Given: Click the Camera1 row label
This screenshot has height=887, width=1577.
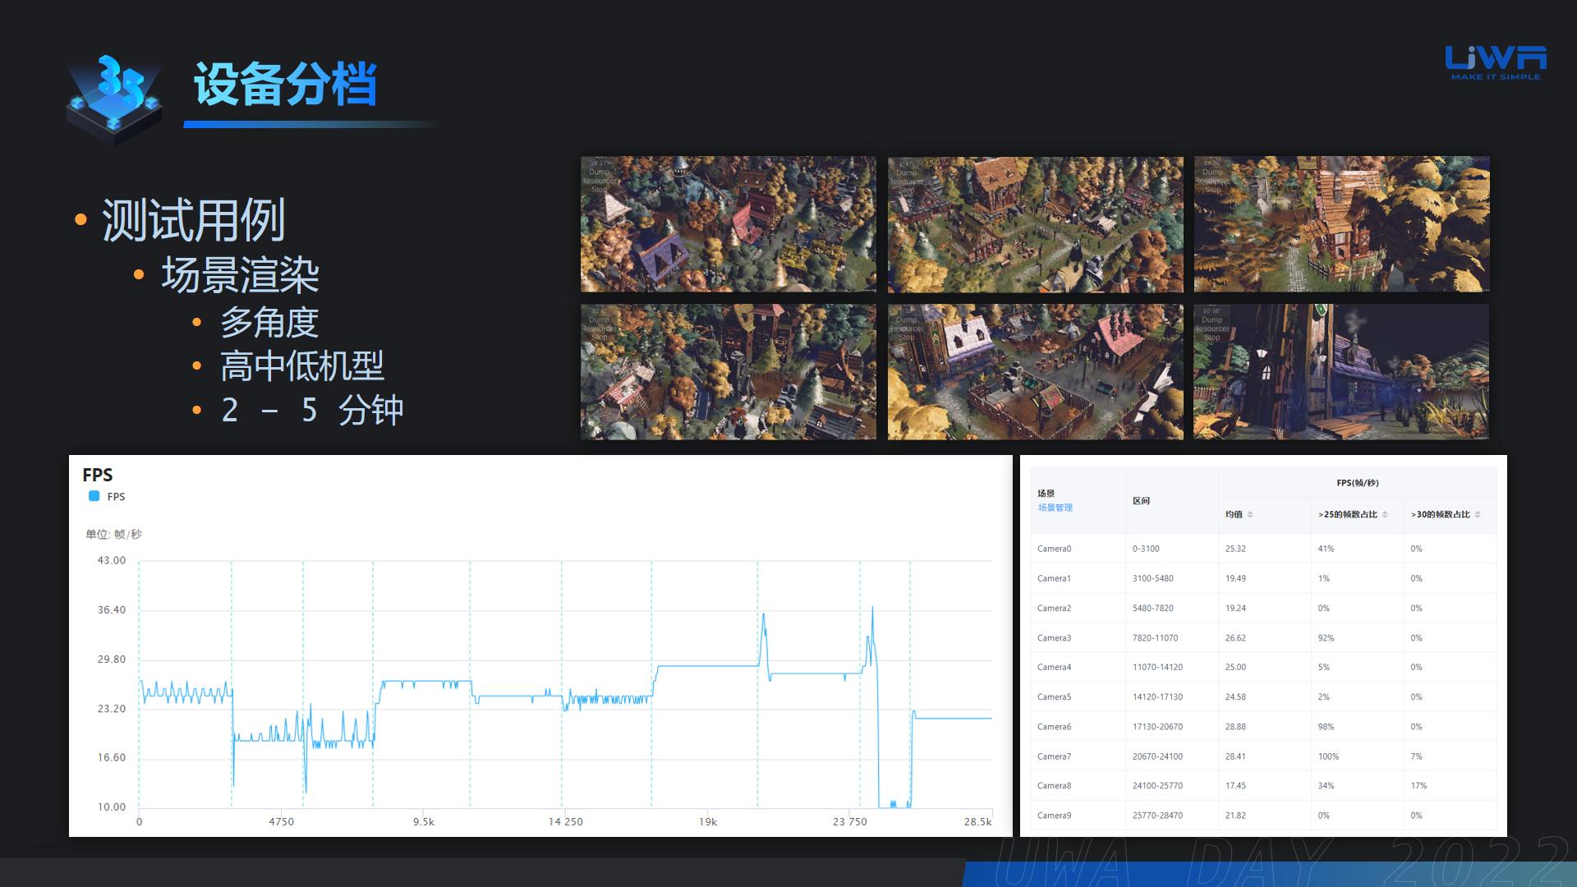Looking at the screenshot, I should click(1054, 578).
